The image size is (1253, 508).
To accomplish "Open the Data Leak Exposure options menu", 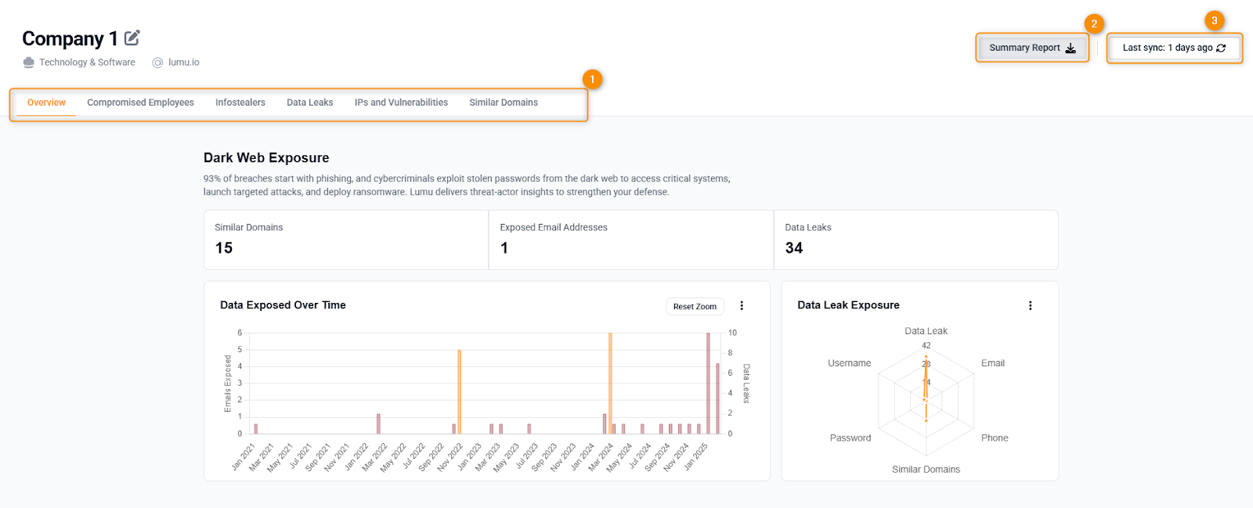I will point(1030,306).
